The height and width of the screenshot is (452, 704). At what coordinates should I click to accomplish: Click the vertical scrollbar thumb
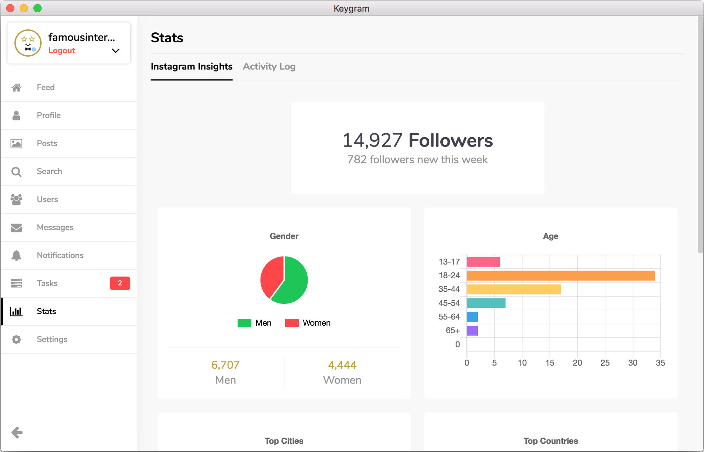700,134
